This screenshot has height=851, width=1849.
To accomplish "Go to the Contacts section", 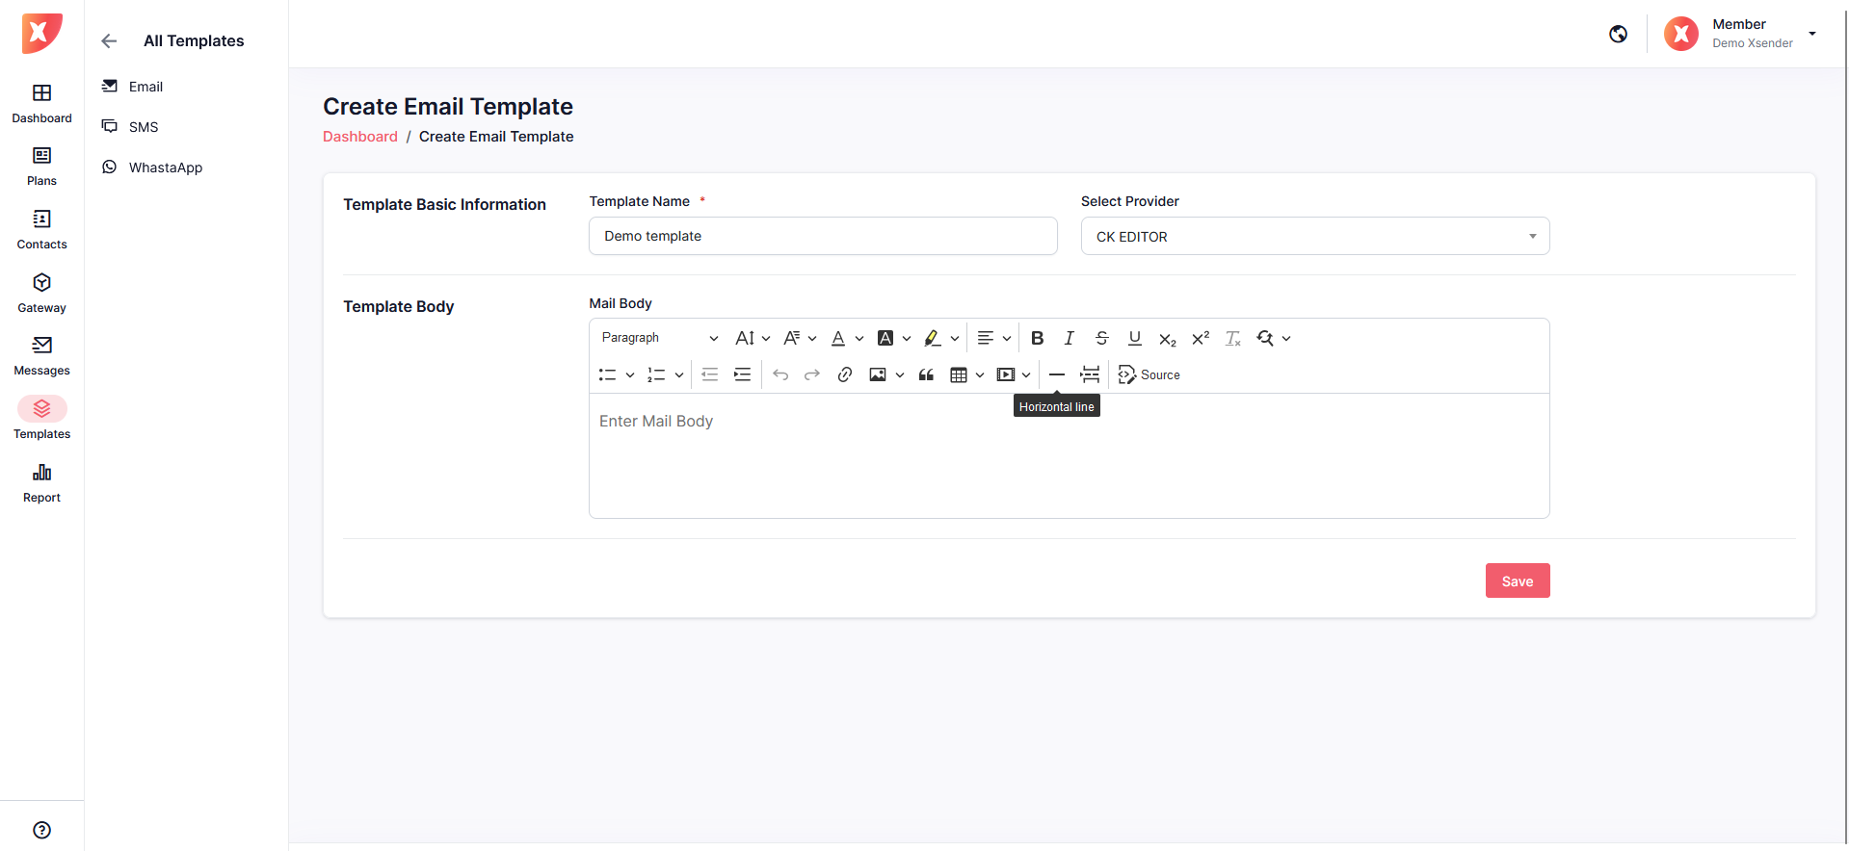I will pyautogui.click(x=41, y=230).
